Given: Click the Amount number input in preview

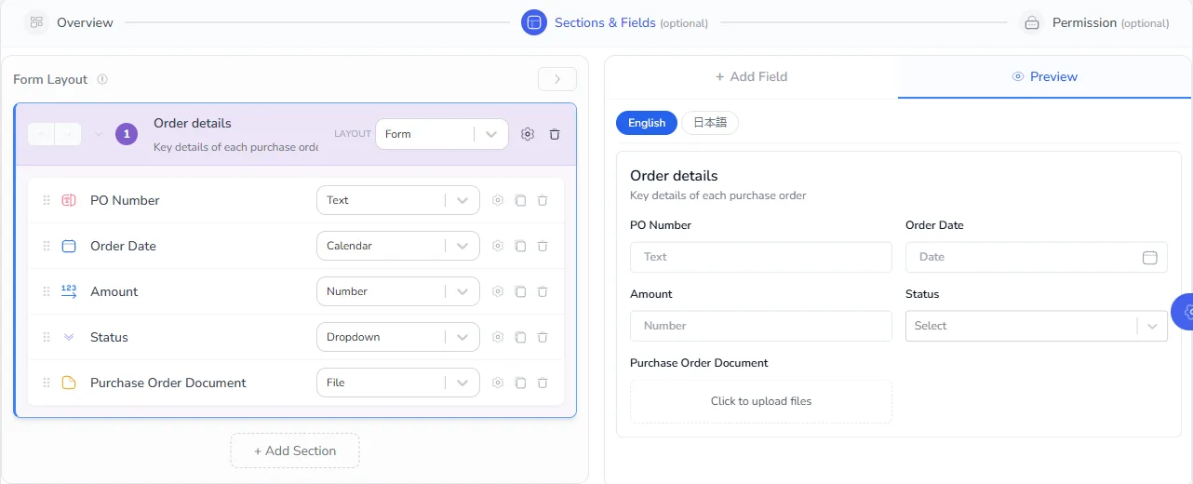Looking at the screenshot, I should 761,326.
